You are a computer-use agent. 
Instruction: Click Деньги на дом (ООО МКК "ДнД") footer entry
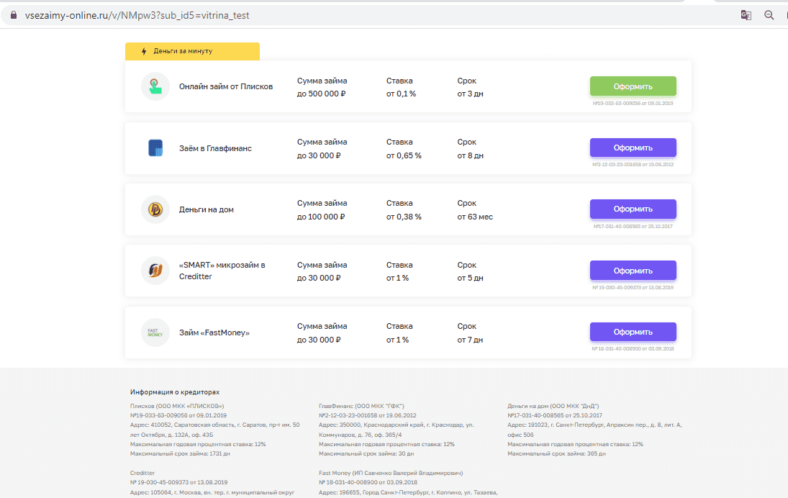[553, 406]
